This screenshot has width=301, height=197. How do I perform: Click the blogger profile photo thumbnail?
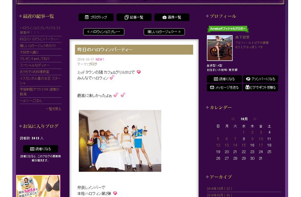219,48
